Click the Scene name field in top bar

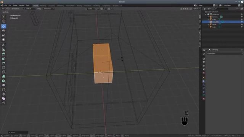click(x=205, y=5)
